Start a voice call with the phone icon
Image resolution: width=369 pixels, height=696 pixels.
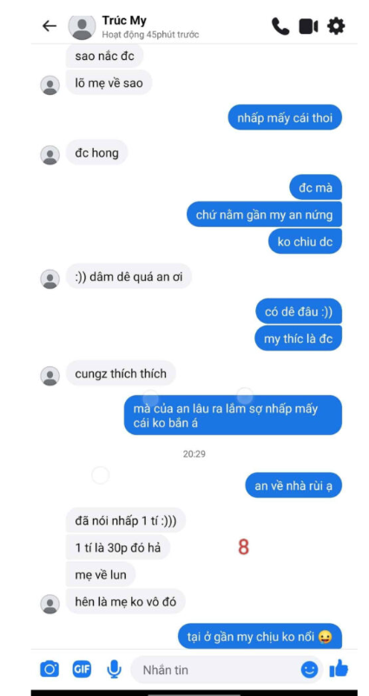pyautogui.click(x=280, y=27)
